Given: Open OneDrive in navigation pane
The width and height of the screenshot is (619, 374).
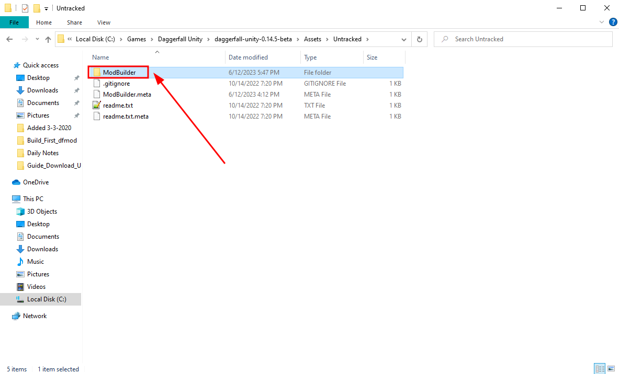Looking at the screenshot, I should point(36,182).
